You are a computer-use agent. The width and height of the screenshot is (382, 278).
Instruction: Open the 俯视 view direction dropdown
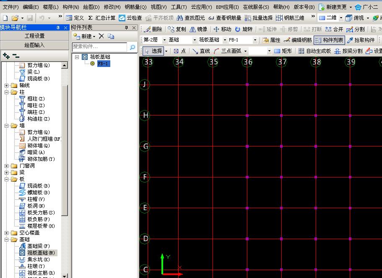point(368,18)
